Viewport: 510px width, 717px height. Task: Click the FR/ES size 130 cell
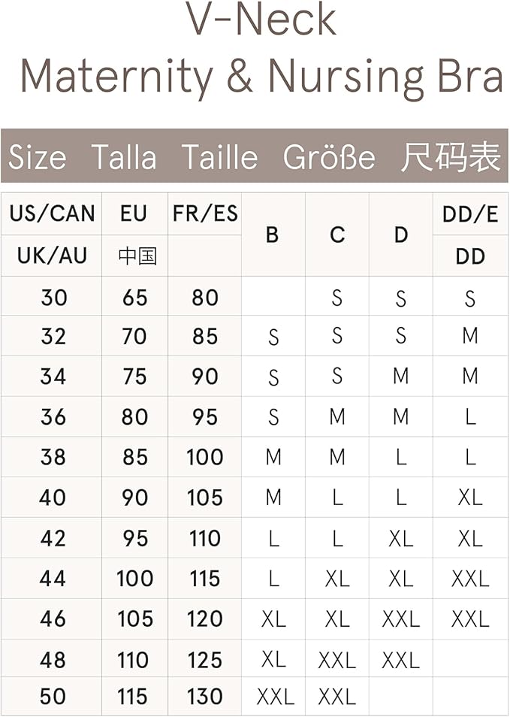205,697
